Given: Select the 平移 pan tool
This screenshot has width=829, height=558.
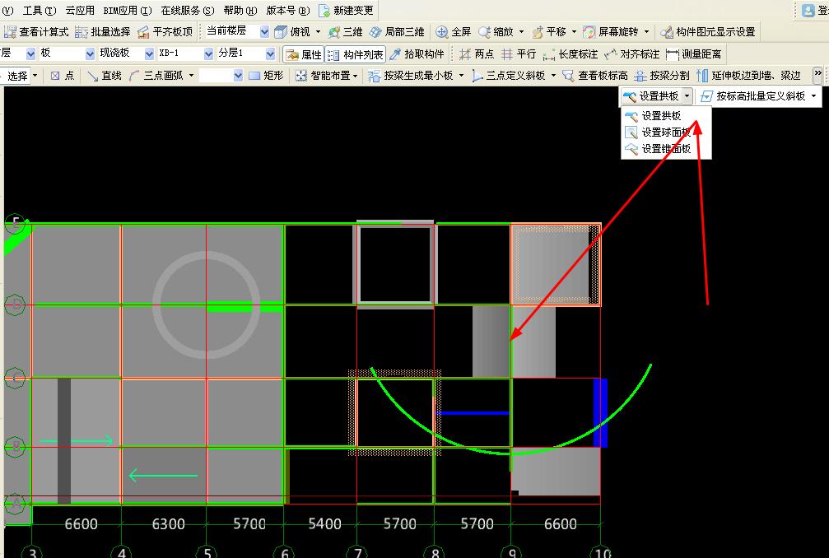Looking at the screenshot, I should click(x=549, y=32).
